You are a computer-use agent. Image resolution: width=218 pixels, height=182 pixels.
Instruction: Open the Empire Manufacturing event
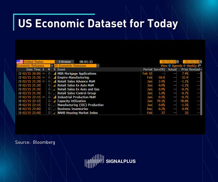click(x=73, y=77)
